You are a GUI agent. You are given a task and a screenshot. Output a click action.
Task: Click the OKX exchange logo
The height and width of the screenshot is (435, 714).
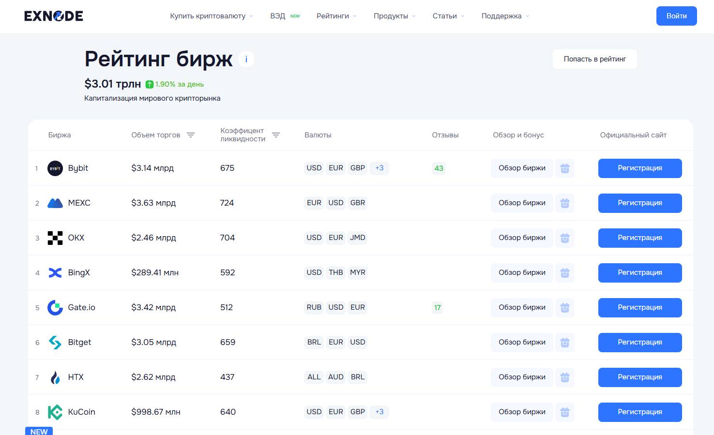coord(55,238)
